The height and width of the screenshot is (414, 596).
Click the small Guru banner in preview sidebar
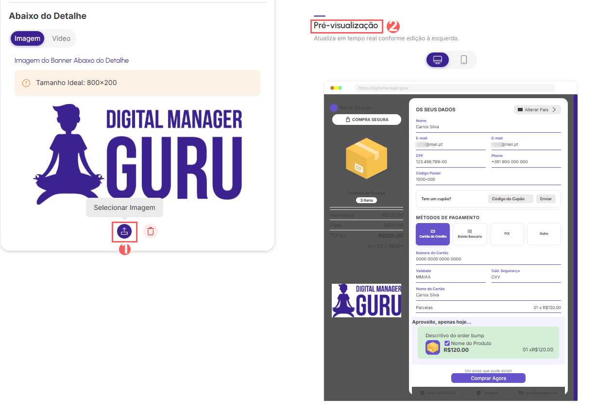367,300
